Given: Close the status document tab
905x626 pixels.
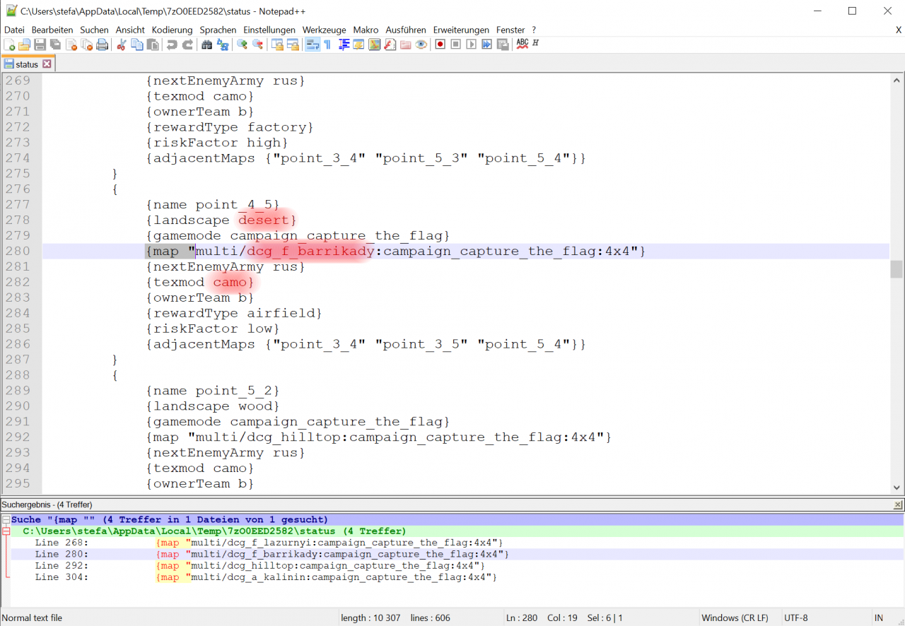Looking at the screenshot, I should tap(47, 64).
